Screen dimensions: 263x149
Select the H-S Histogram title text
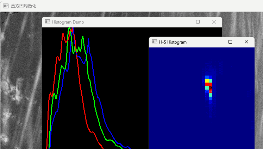(x=173, y=42)
